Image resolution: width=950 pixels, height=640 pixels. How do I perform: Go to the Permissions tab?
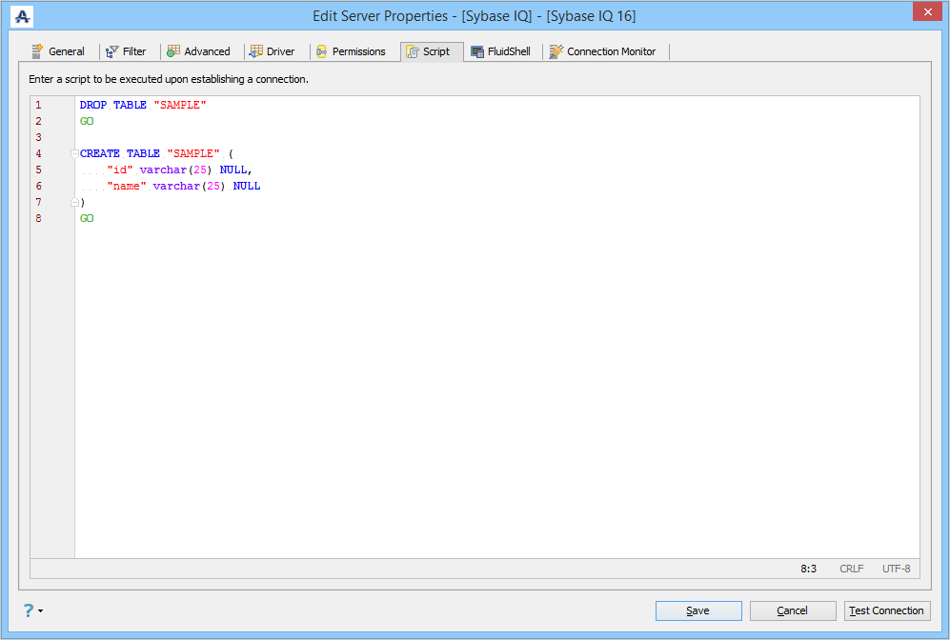(352, 51)
